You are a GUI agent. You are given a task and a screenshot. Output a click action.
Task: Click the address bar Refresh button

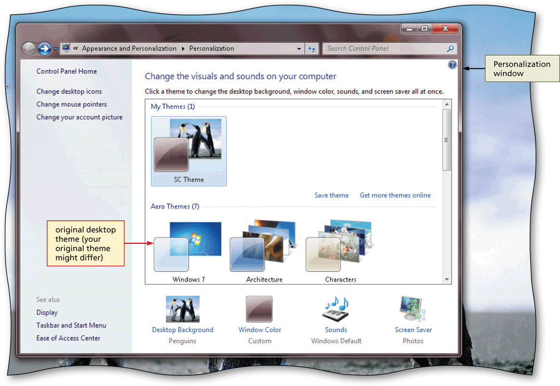(x=312, y=49)
